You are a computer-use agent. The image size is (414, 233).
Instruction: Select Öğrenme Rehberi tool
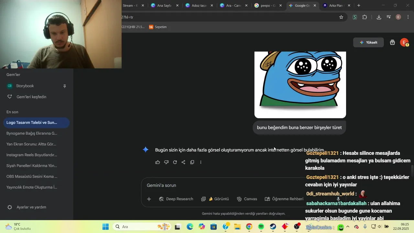click(x=284, y=199)
